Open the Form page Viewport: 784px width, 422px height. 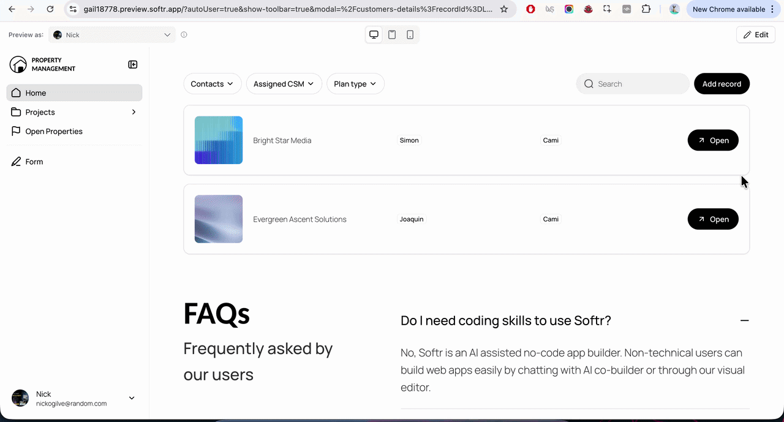(74, 162)
